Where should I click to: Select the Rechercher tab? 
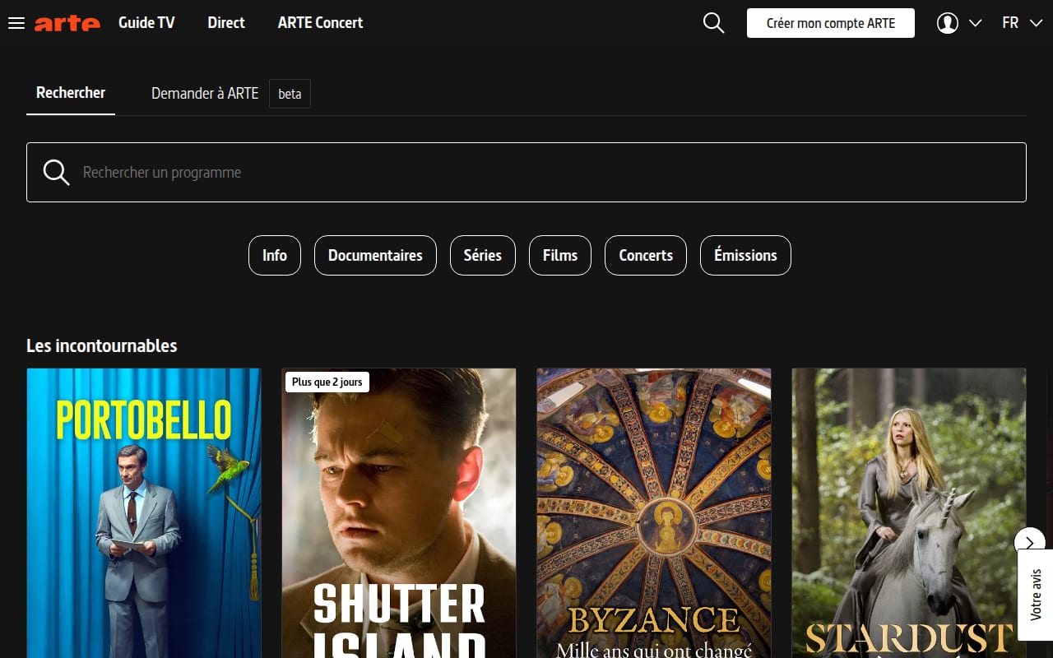(71, 93)
